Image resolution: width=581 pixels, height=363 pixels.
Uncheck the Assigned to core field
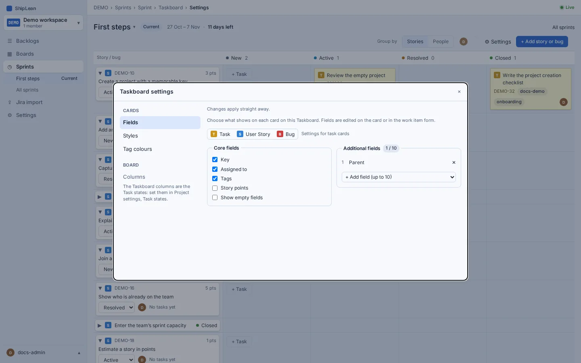[215, 169]
